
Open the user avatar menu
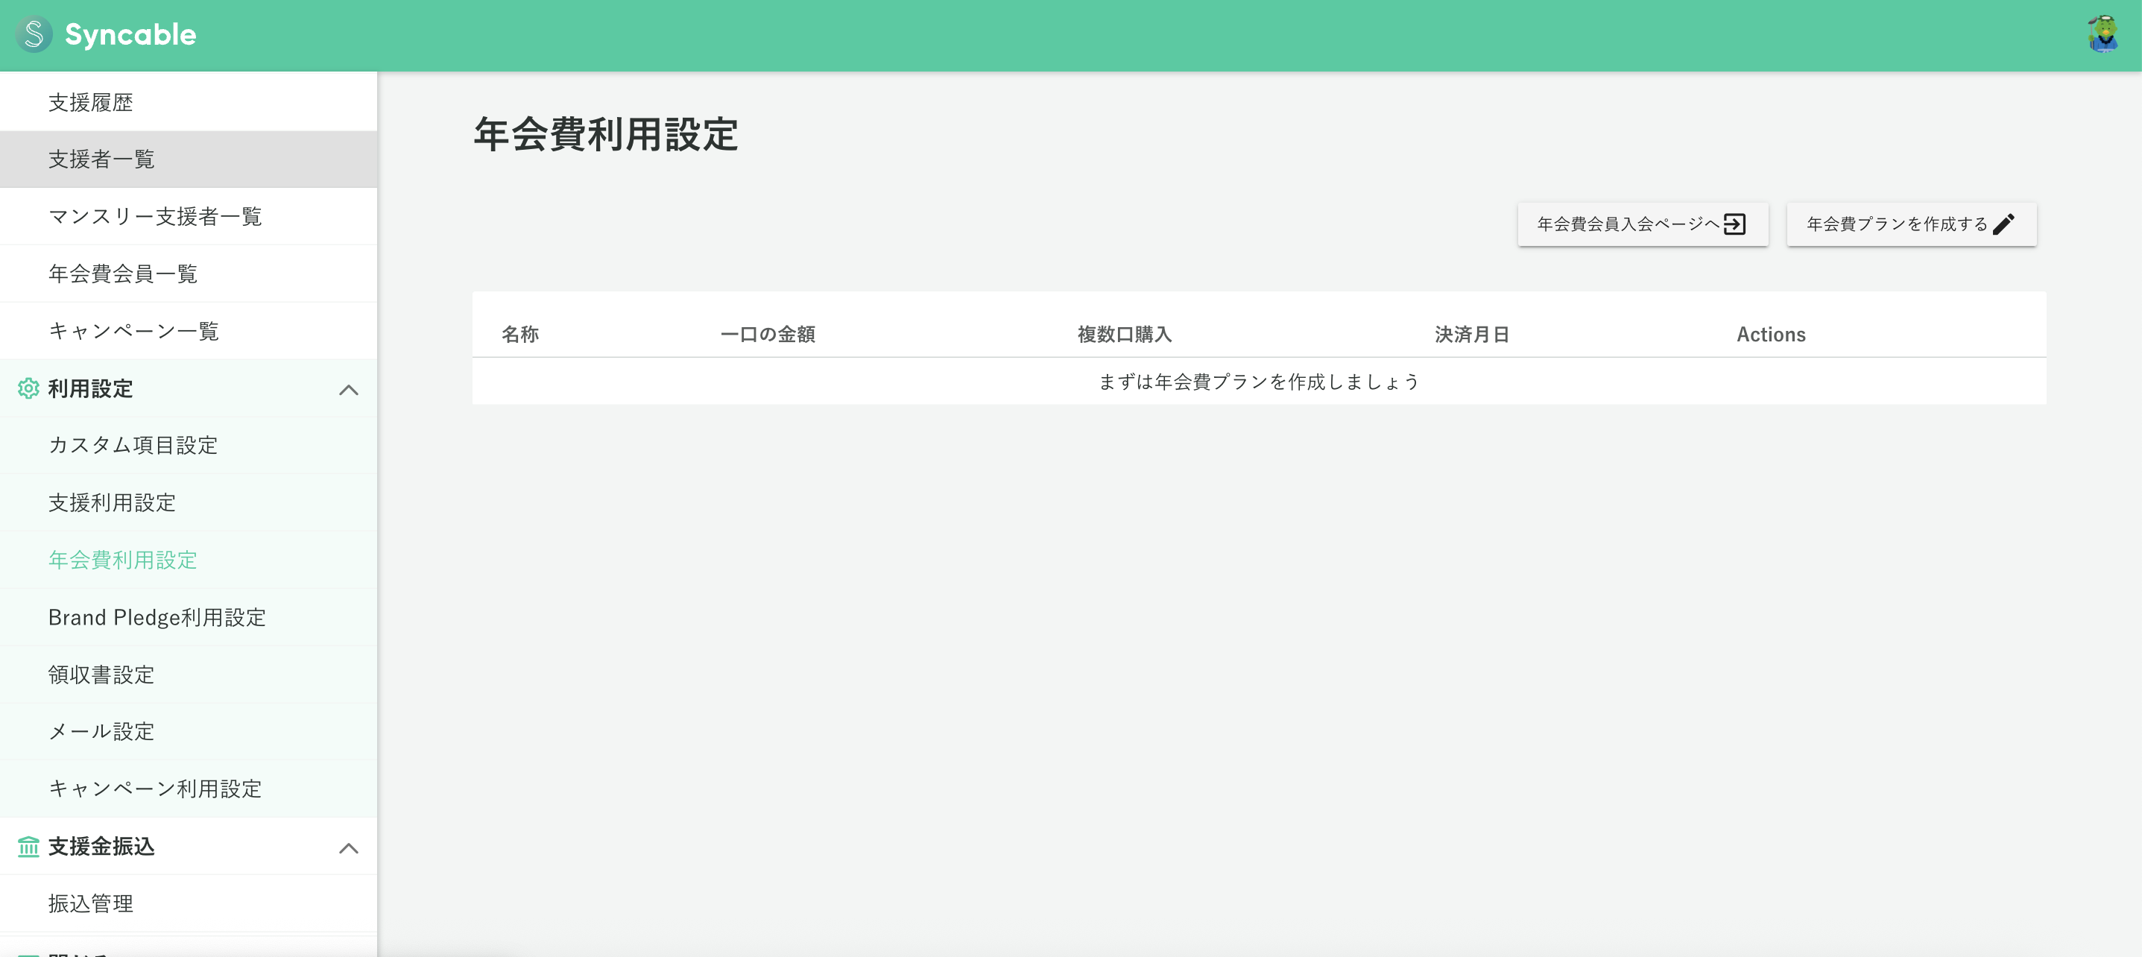coord(2105,34)
